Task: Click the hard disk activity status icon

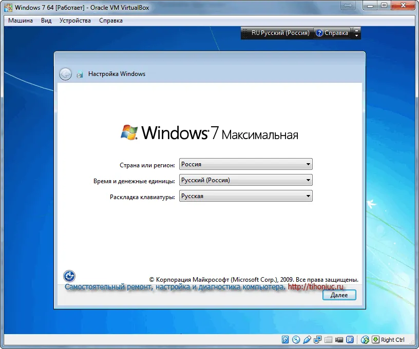Action: [285, 340]
